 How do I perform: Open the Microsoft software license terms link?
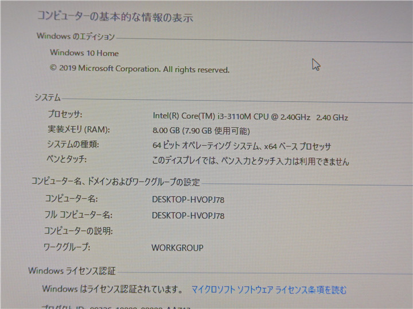269,290
